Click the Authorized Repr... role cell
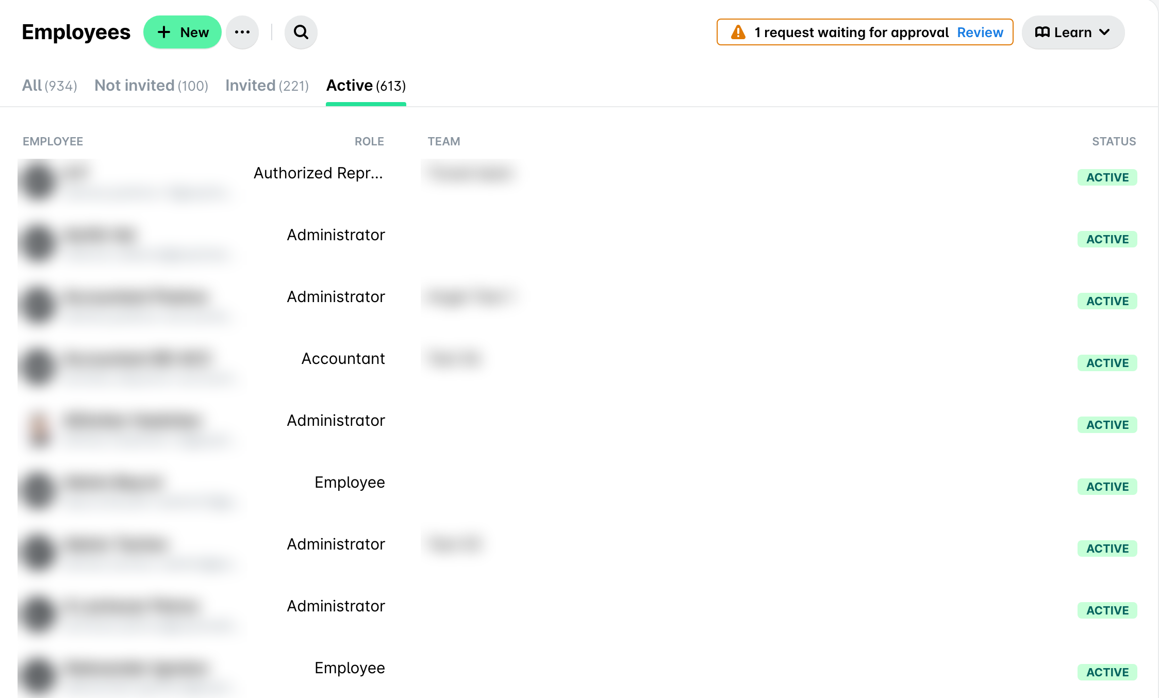Image resolution: width=1159 pixels, height=698 pixels. click(319, 173)
